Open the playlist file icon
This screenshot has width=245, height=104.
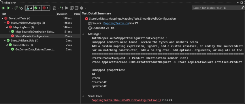click(x=54, y=8)
